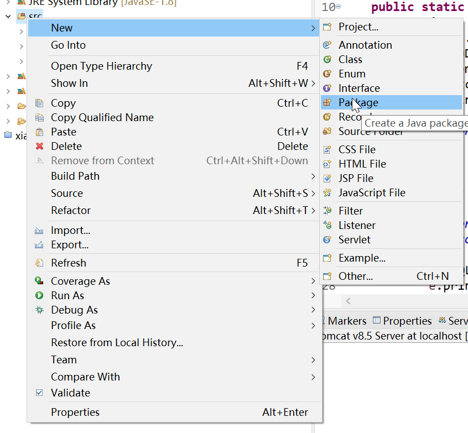This screenshot has width=468, height=433.
Task: Toggle the Validate checkbox
Action: (39, 393)
